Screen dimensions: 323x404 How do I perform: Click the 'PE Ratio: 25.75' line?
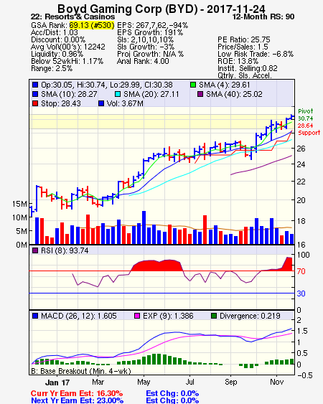(x=244, y=39)
